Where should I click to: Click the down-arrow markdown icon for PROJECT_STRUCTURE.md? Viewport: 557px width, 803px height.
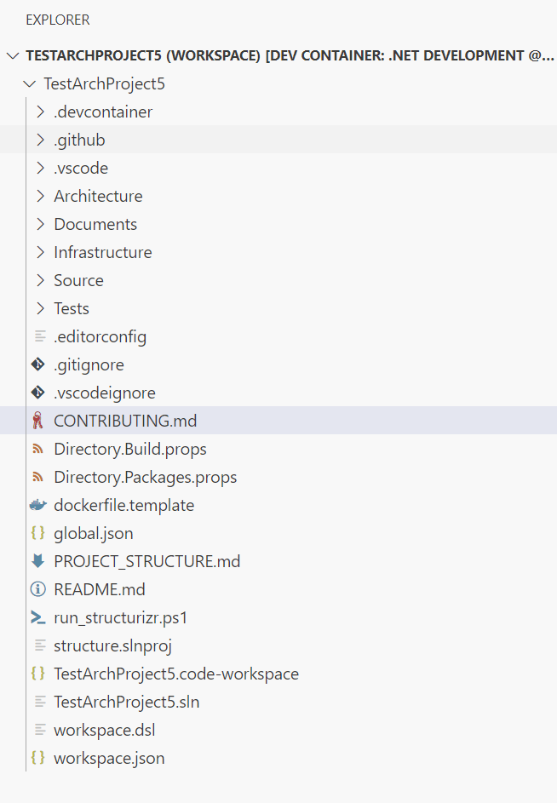pyautogui.click(x=37, y=561)
